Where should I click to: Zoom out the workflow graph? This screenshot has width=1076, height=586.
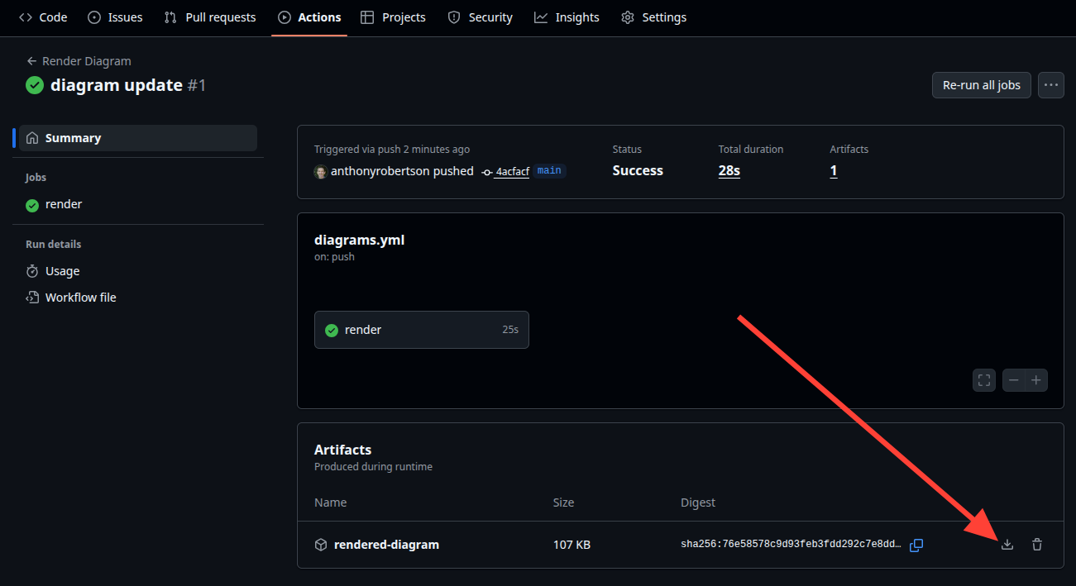pos(1014,380)
